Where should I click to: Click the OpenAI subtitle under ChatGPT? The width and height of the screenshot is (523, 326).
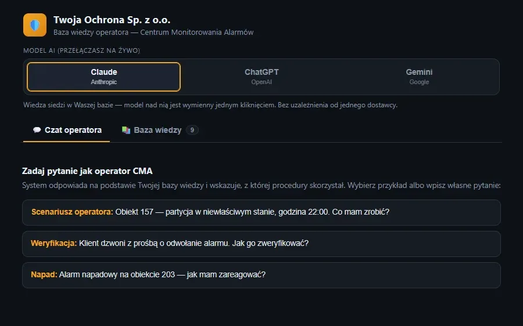[x=261, y=82]
